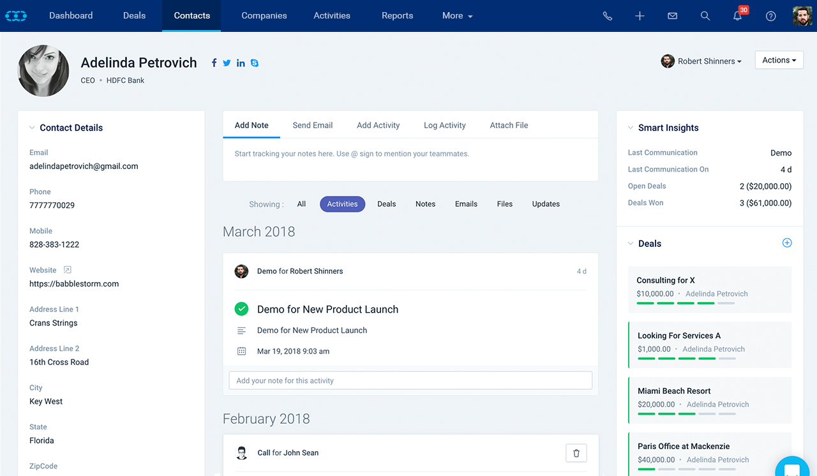The height and width of the screenshot is (476, 817).
Task: Open the Reports navigation item
Action: coord(398,16)
